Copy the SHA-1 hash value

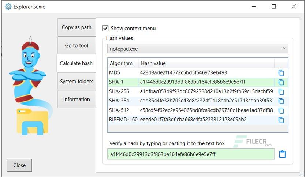click(281, 82)
